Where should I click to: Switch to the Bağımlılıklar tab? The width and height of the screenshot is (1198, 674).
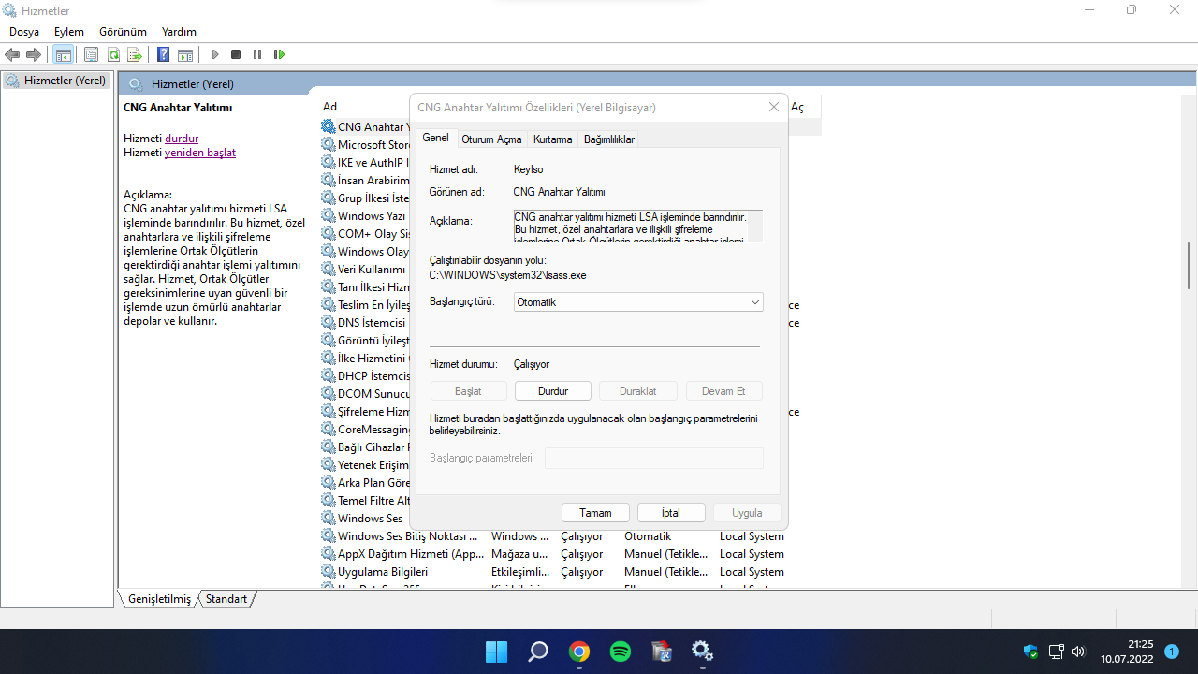point(609,139)
